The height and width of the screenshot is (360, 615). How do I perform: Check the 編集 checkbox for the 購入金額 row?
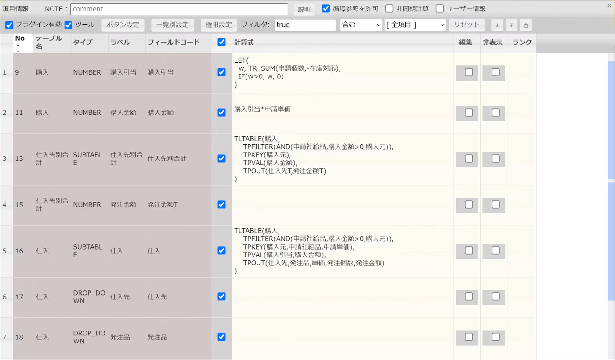tap(469, 113)
